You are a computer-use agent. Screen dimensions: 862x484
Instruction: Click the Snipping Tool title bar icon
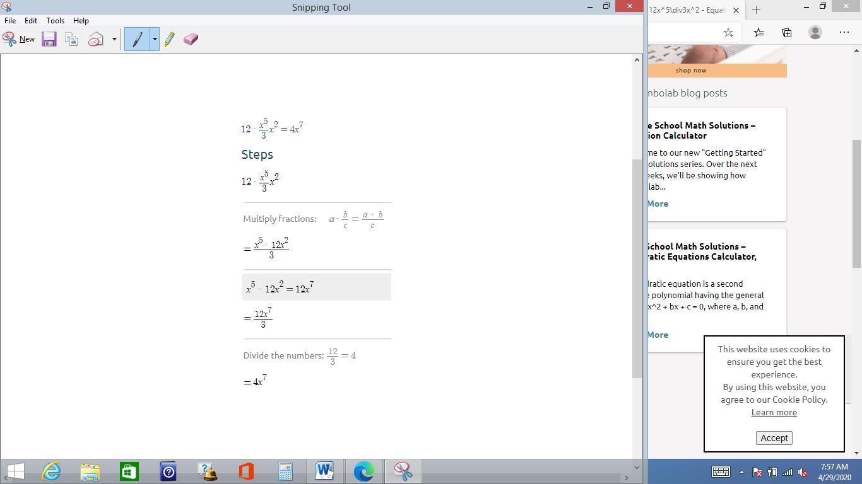[6, 6]
